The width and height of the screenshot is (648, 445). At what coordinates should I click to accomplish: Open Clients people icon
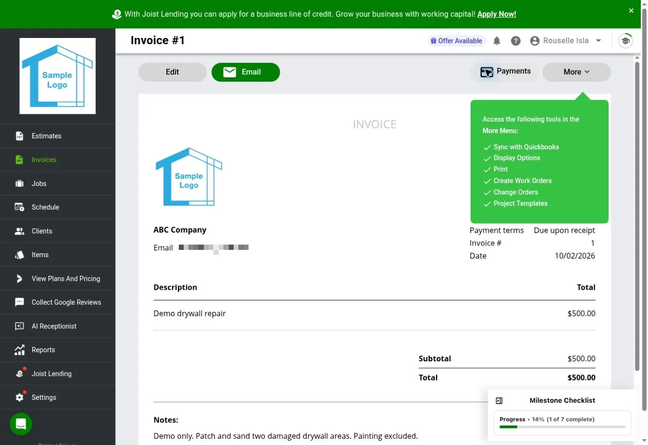coord(19,231)
